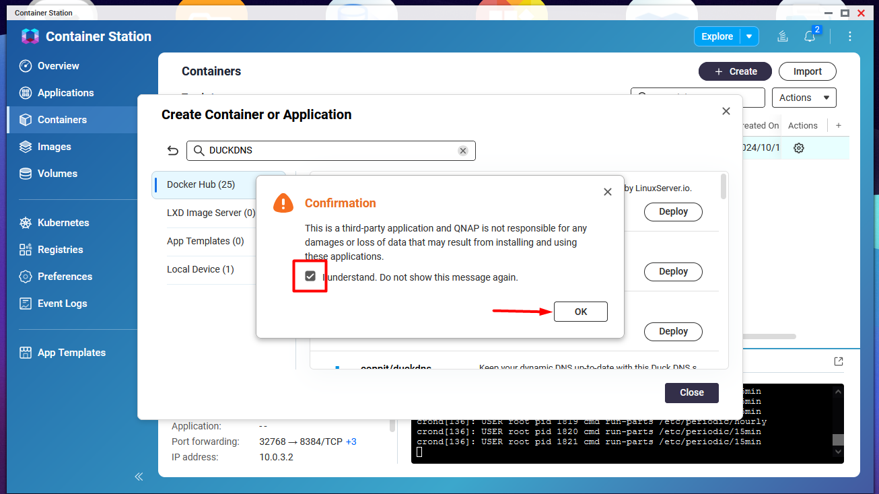
Task: Clear the DUCKDNS search text
Action: (x=463, y=151)
